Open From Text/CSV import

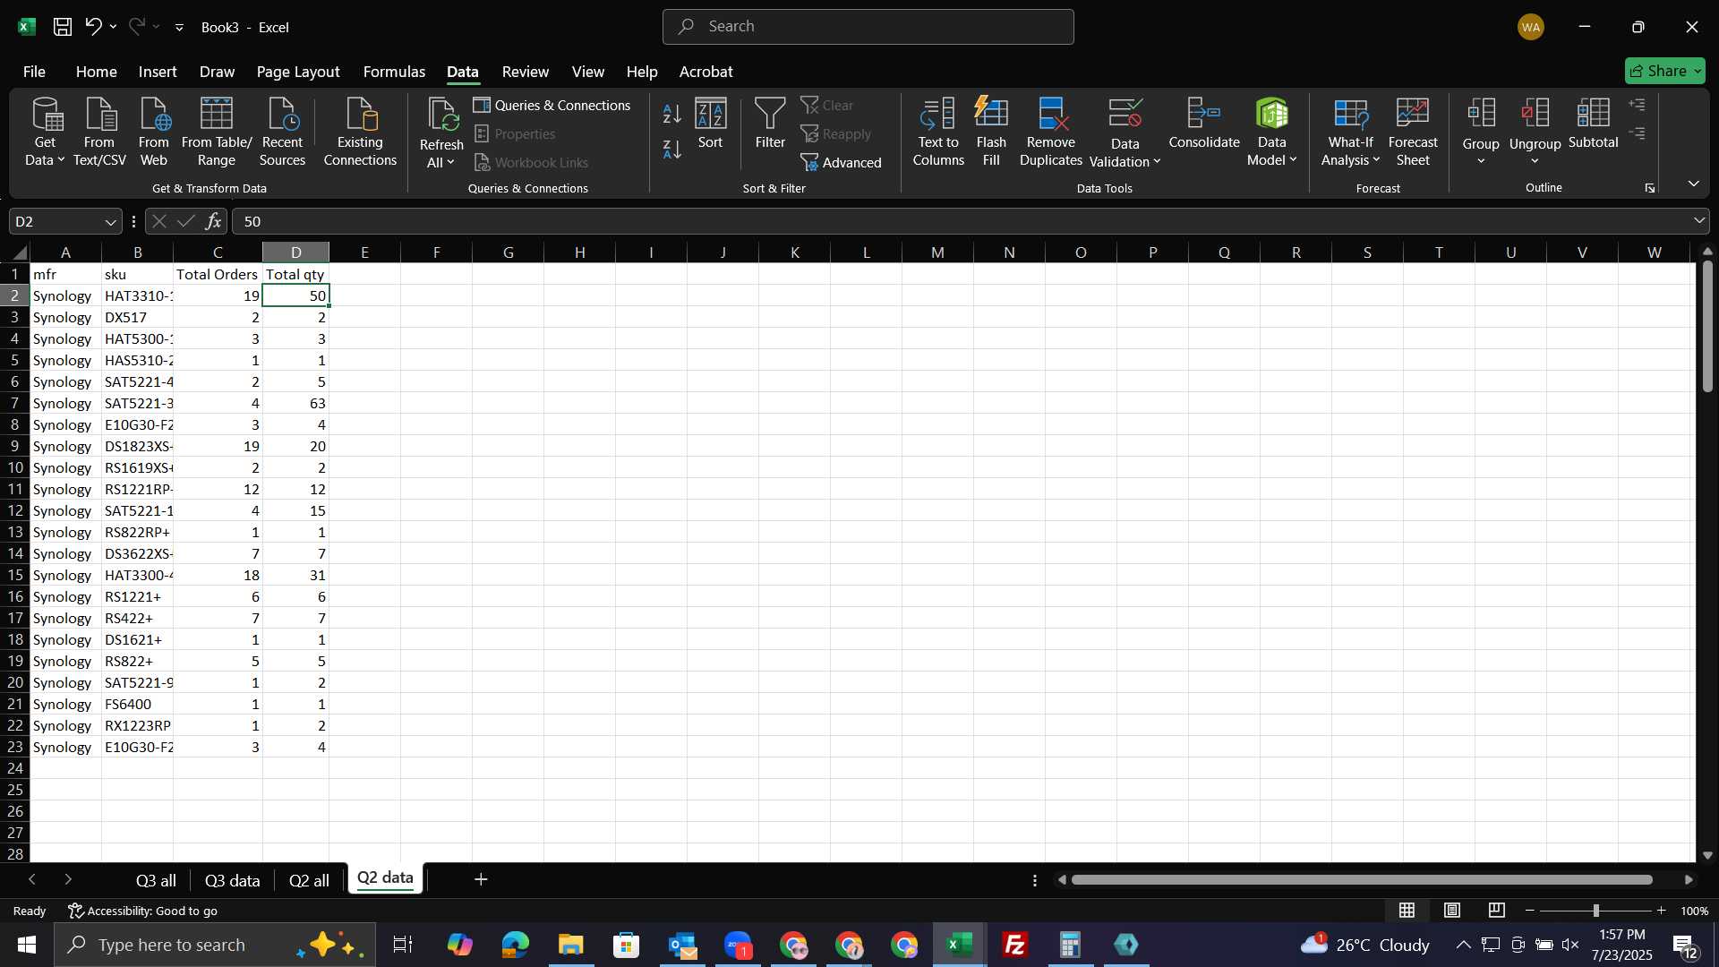(x=99, y=132)
